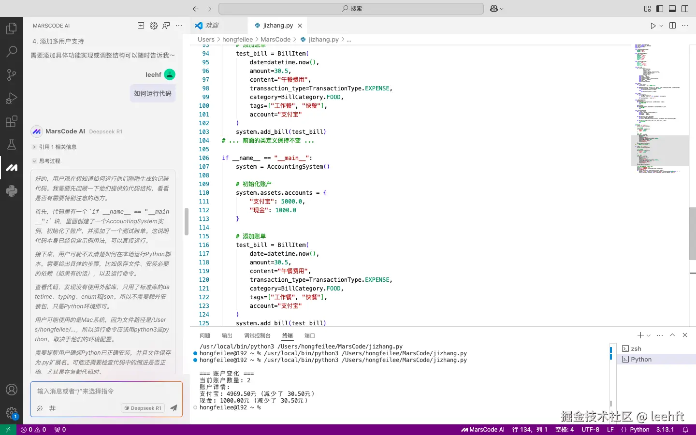Select the Testing beaker icon
Image resolution: width=696 pixels, height=435 pixels.
(12, 145)
